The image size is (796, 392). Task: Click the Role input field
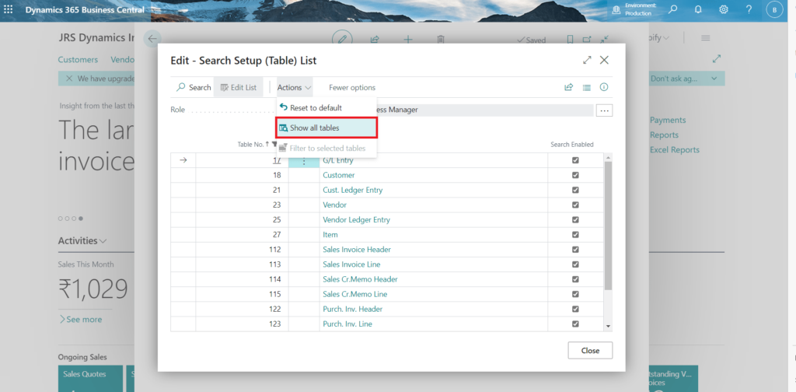(484, 110)
